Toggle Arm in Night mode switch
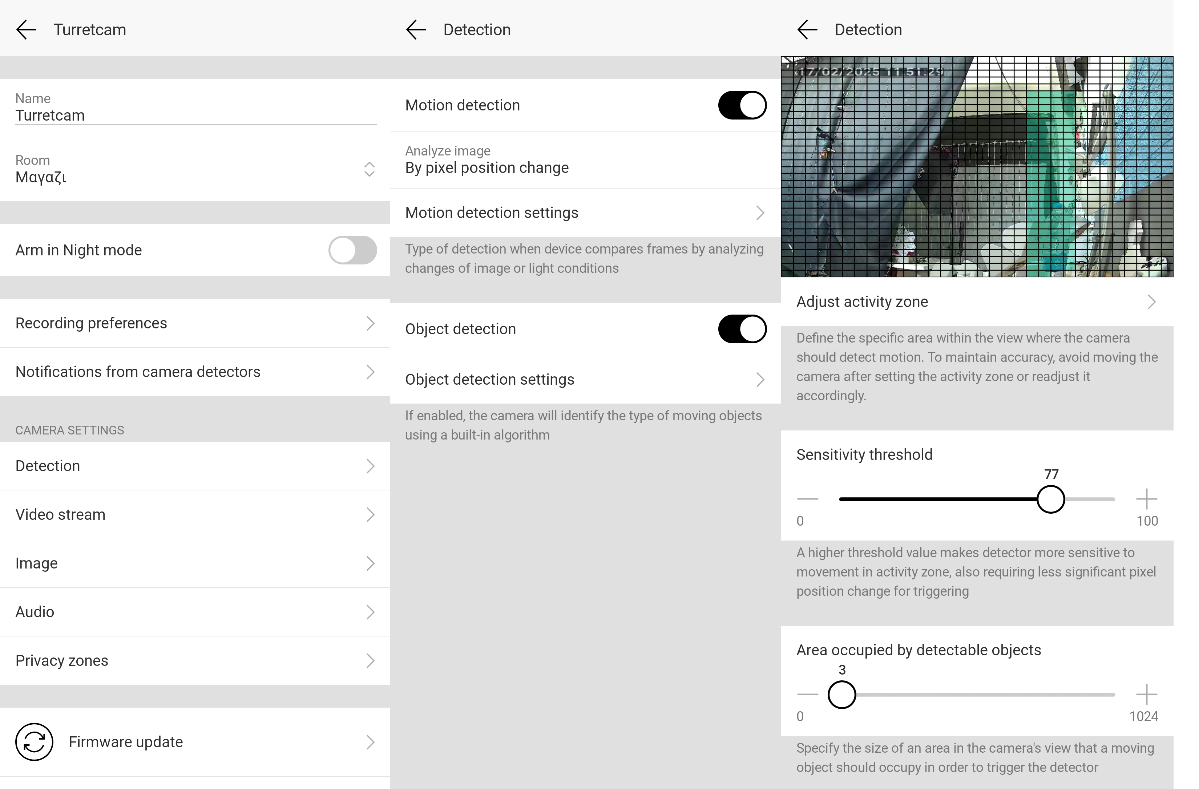The width and height of the screenshot is (1199, 789). click(x=352, y=250)
